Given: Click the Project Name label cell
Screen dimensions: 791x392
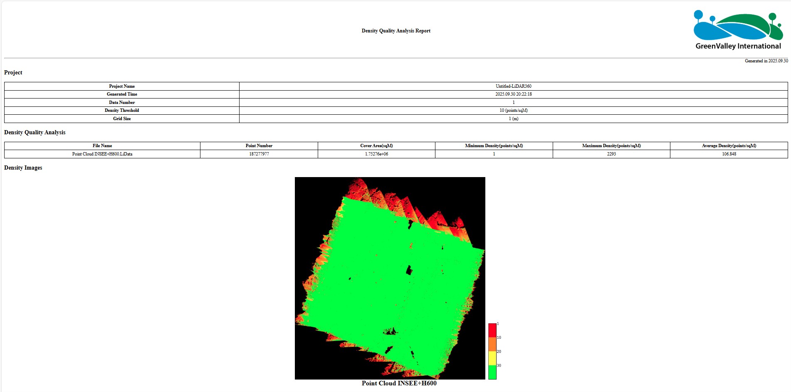Looking at the screenshot, I should click(122, 86).
